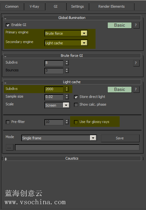Enable Use for glossy rays
Image resolution: width=146 pixels, height=210 pixels.
[x=76, y=122]
